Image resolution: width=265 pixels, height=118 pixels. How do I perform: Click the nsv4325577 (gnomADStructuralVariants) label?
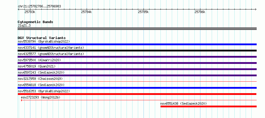51,54
